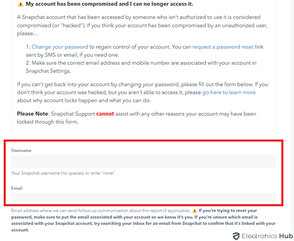Click the "My account has been compromised" heading

109,4
